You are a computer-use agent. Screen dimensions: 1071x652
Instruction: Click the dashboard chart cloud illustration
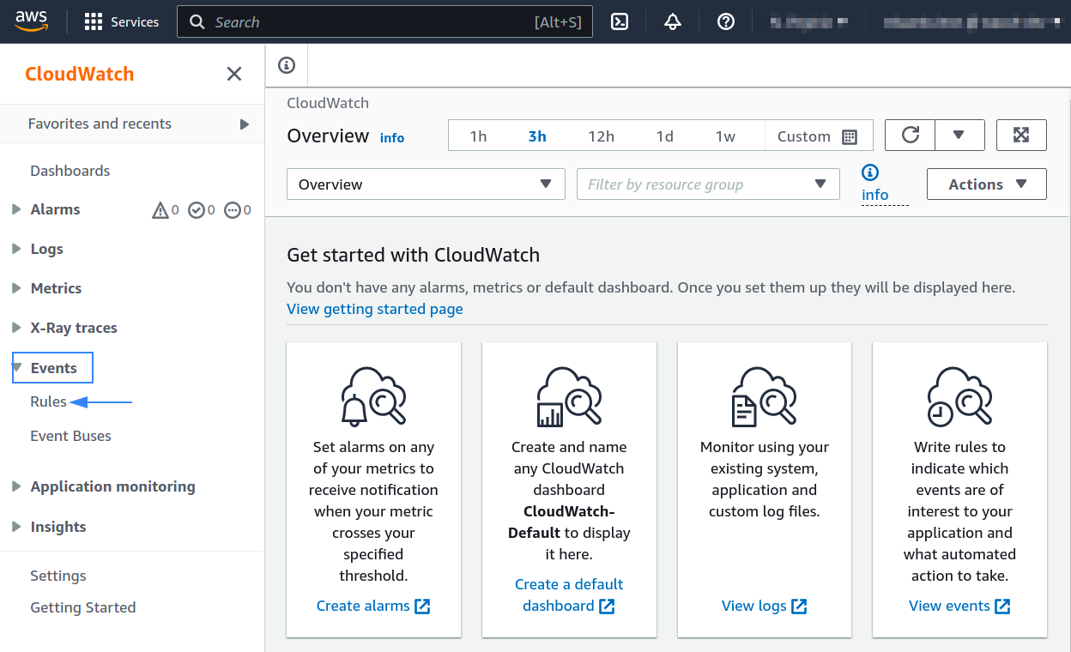click(x=569, y=396)
